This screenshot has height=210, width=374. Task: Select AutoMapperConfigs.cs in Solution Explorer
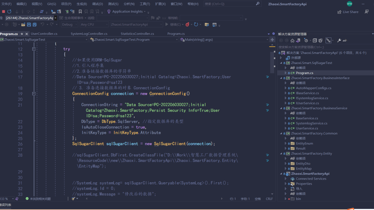pyautogui.click(x=313, y=88)
